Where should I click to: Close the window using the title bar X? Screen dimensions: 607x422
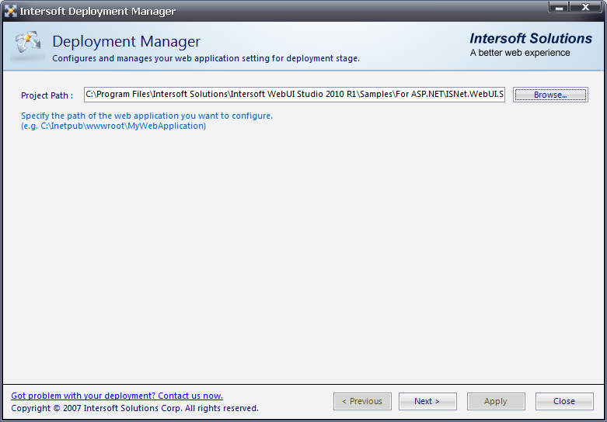coord(585,8)
